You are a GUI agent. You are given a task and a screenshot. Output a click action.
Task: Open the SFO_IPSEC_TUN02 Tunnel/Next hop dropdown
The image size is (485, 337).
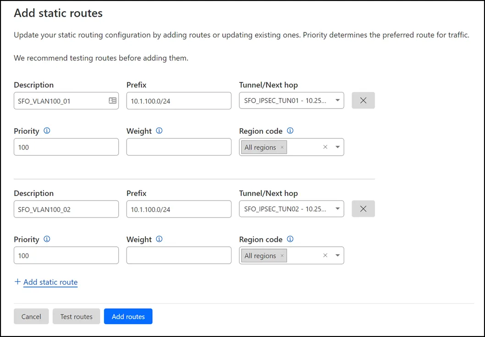pos(338,209)
